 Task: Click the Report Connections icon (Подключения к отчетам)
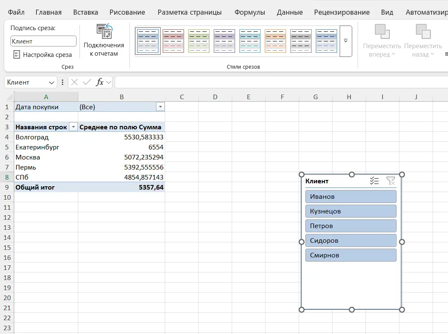click(104, 32)
